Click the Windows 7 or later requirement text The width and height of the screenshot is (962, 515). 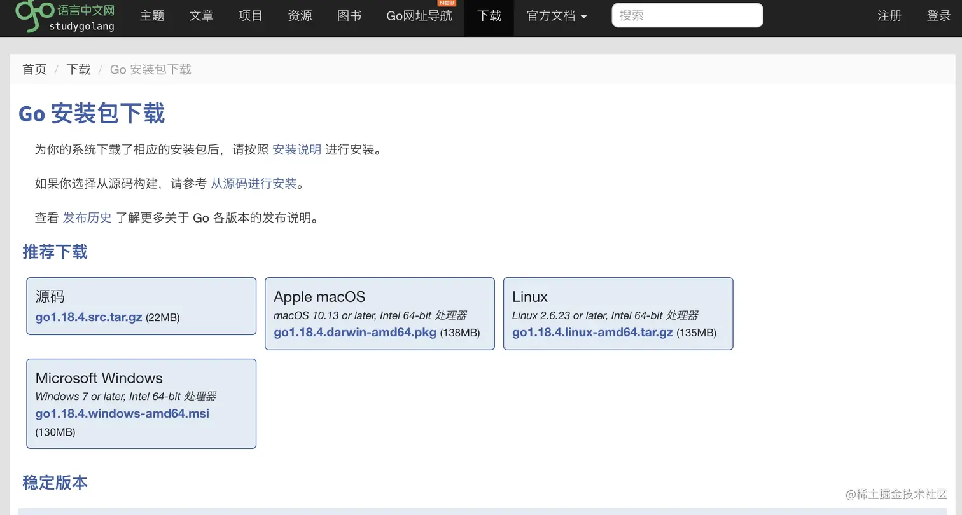click(126, 396)
